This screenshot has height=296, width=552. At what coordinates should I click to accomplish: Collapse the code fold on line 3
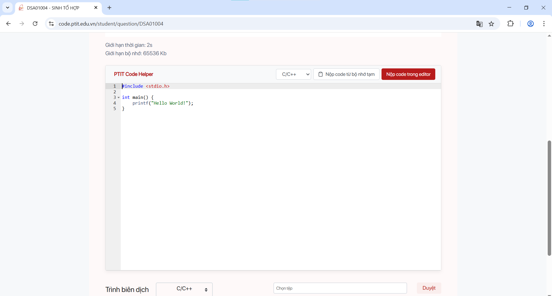(x=119, y=97)
